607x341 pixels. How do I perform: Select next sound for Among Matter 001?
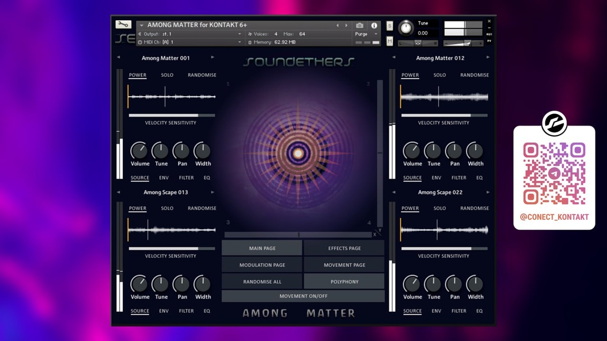212,58
